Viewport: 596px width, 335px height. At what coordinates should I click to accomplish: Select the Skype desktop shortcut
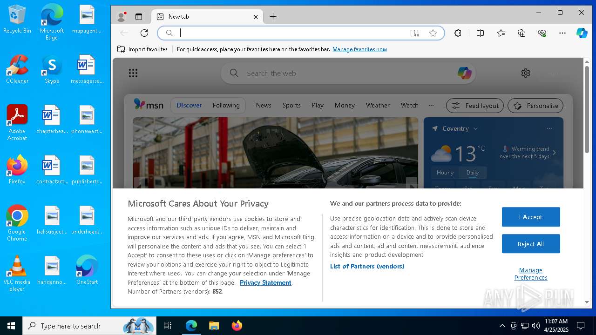(x=52, y=70)
